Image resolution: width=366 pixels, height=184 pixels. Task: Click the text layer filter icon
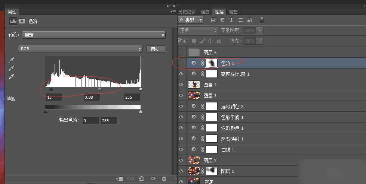point(231,20)
